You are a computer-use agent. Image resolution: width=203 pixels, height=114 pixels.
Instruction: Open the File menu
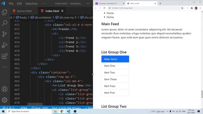[x=11, y=3]
